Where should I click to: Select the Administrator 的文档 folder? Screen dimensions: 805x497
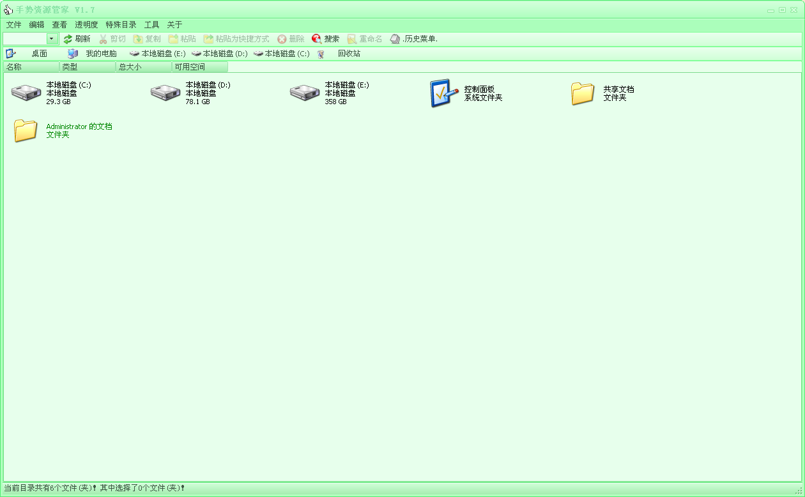(x=63, y=130)
